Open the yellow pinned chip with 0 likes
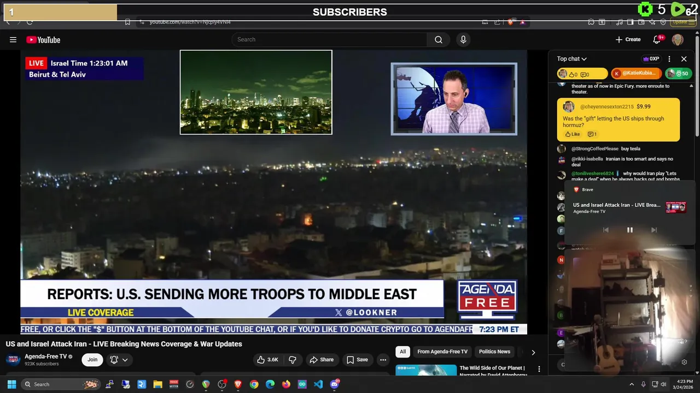 pos(582,73)
